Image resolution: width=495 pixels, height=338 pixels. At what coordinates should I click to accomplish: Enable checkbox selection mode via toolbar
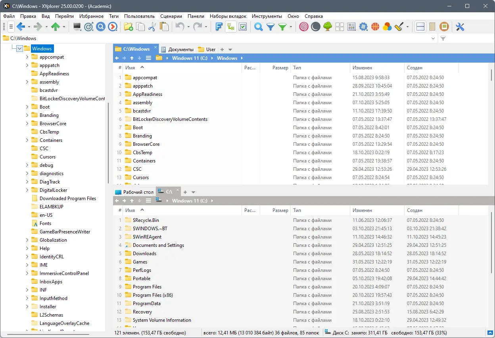(x=243, y=27)
